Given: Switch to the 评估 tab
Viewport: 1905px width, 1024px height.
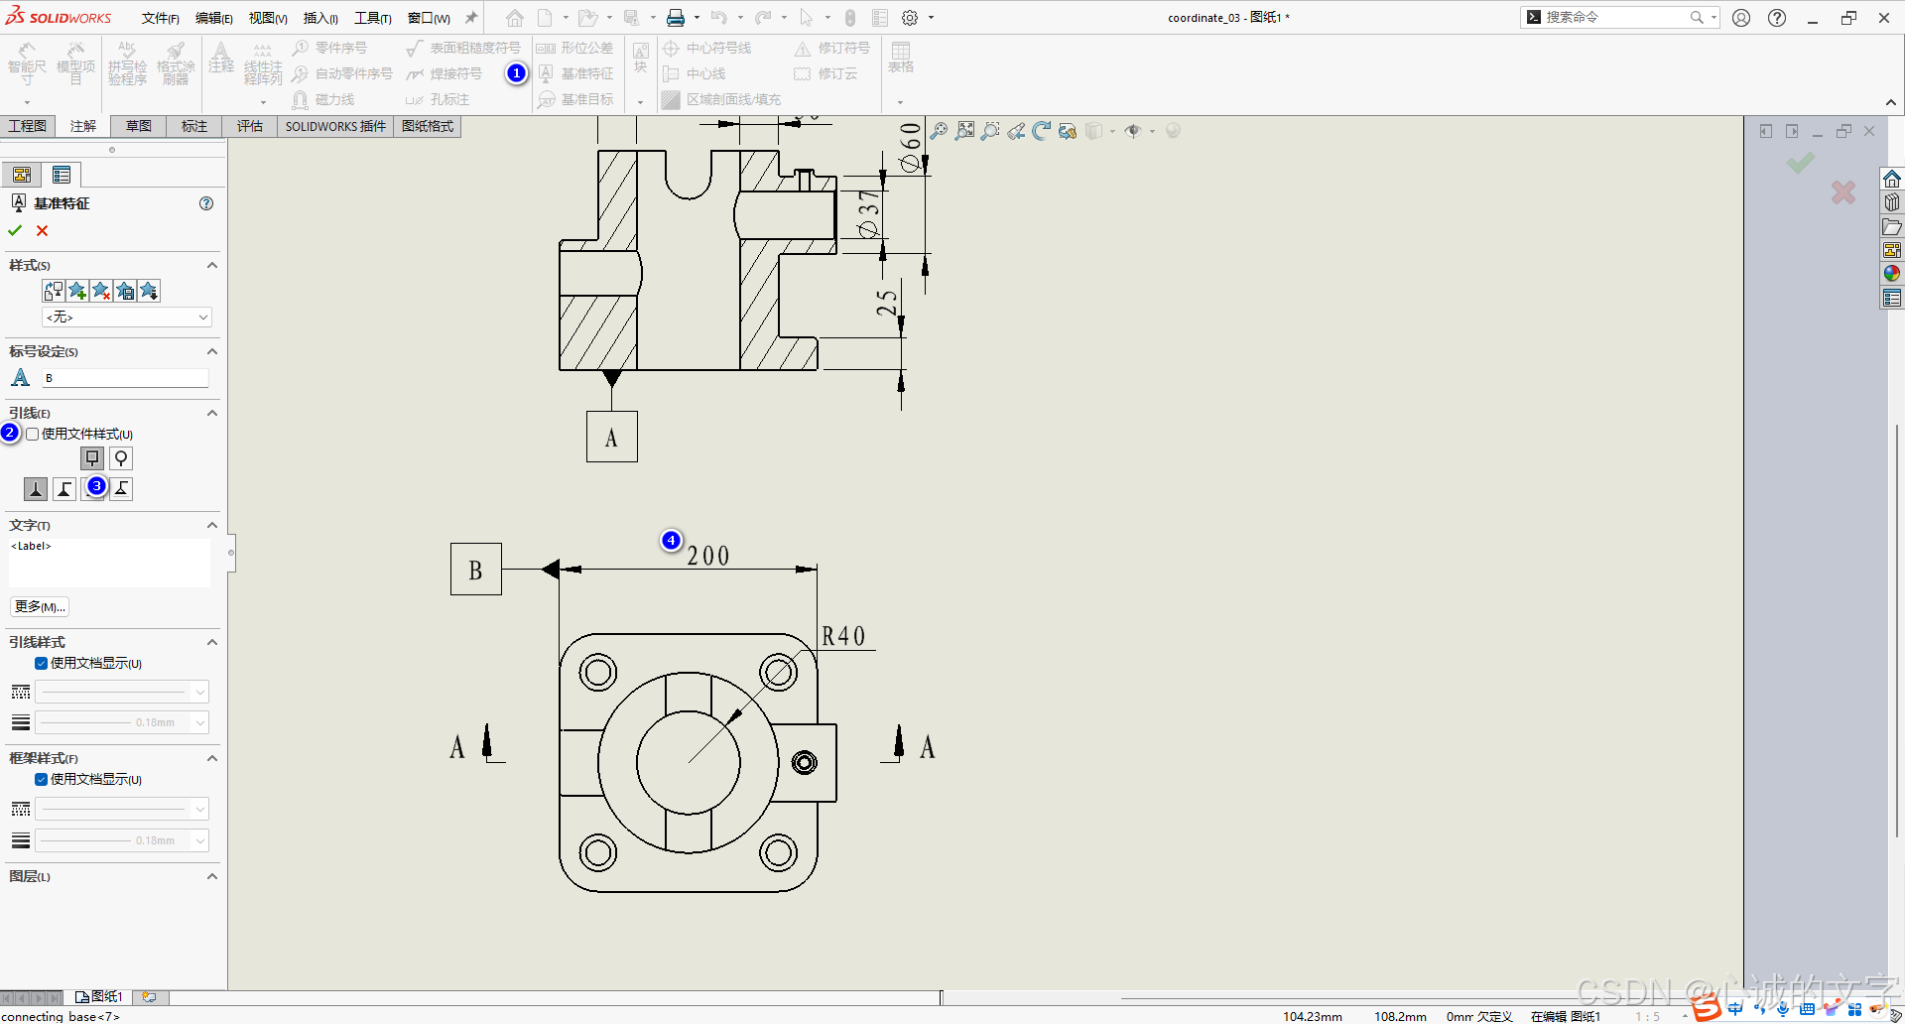Looking at the screenshot, I should point(250,126).
